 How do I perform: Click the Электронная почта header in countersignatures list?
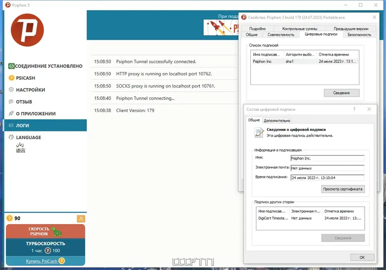coord(306,211)
